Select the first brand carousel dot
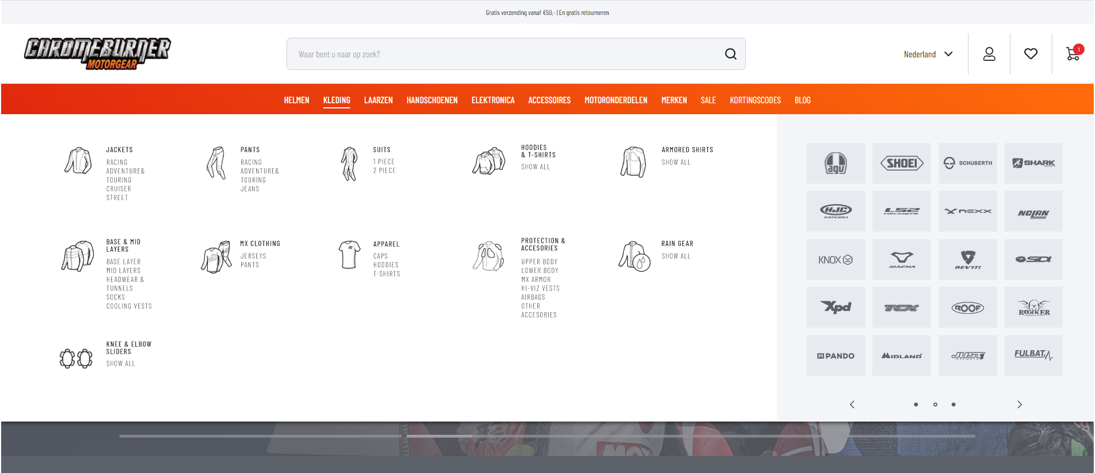This screenshot has height=473, width=1095. click(916, 404)
